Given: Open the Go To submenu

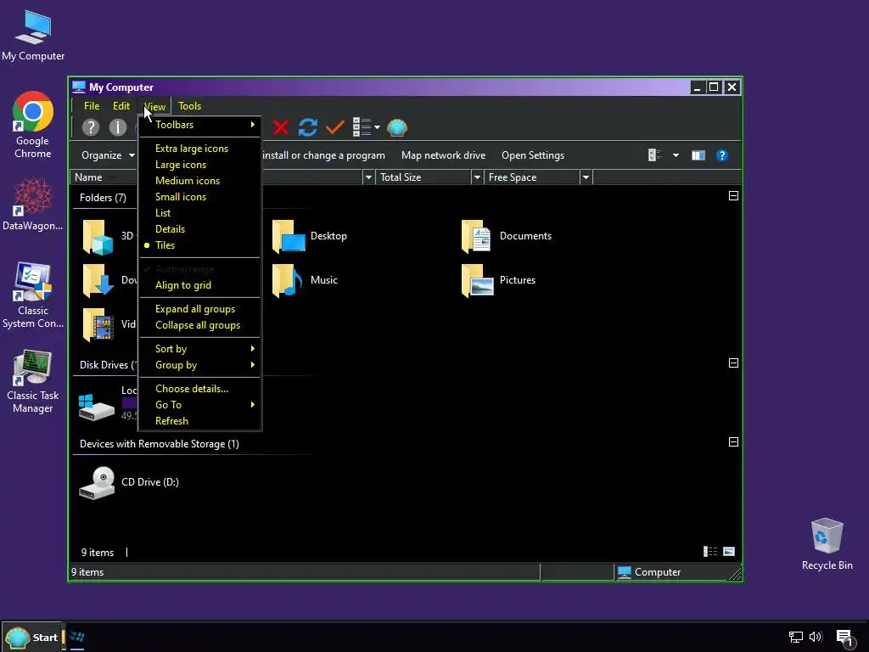Looking at the screenshot, I should (x=200, y=405).
